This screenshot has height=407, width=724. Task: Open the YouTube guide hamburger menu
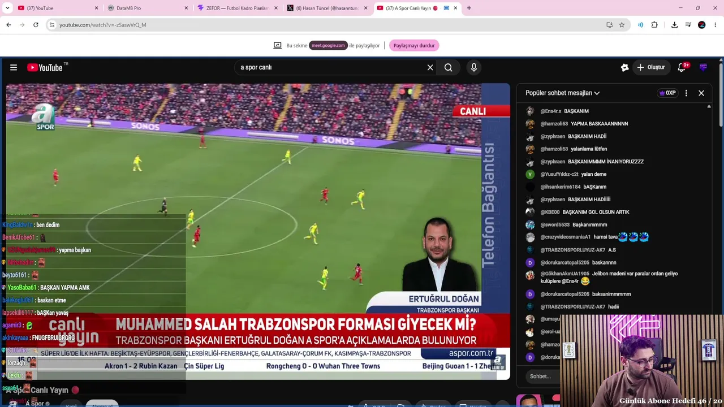coord(14,67)
